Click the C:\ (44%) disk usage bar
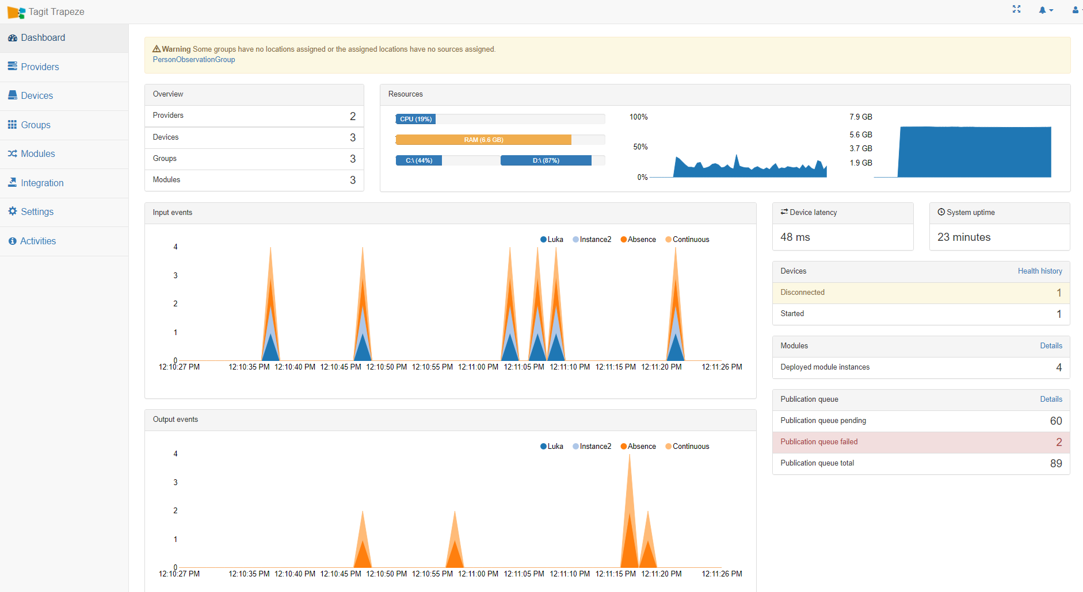The image size is (1083, 592). click(418, 160)
